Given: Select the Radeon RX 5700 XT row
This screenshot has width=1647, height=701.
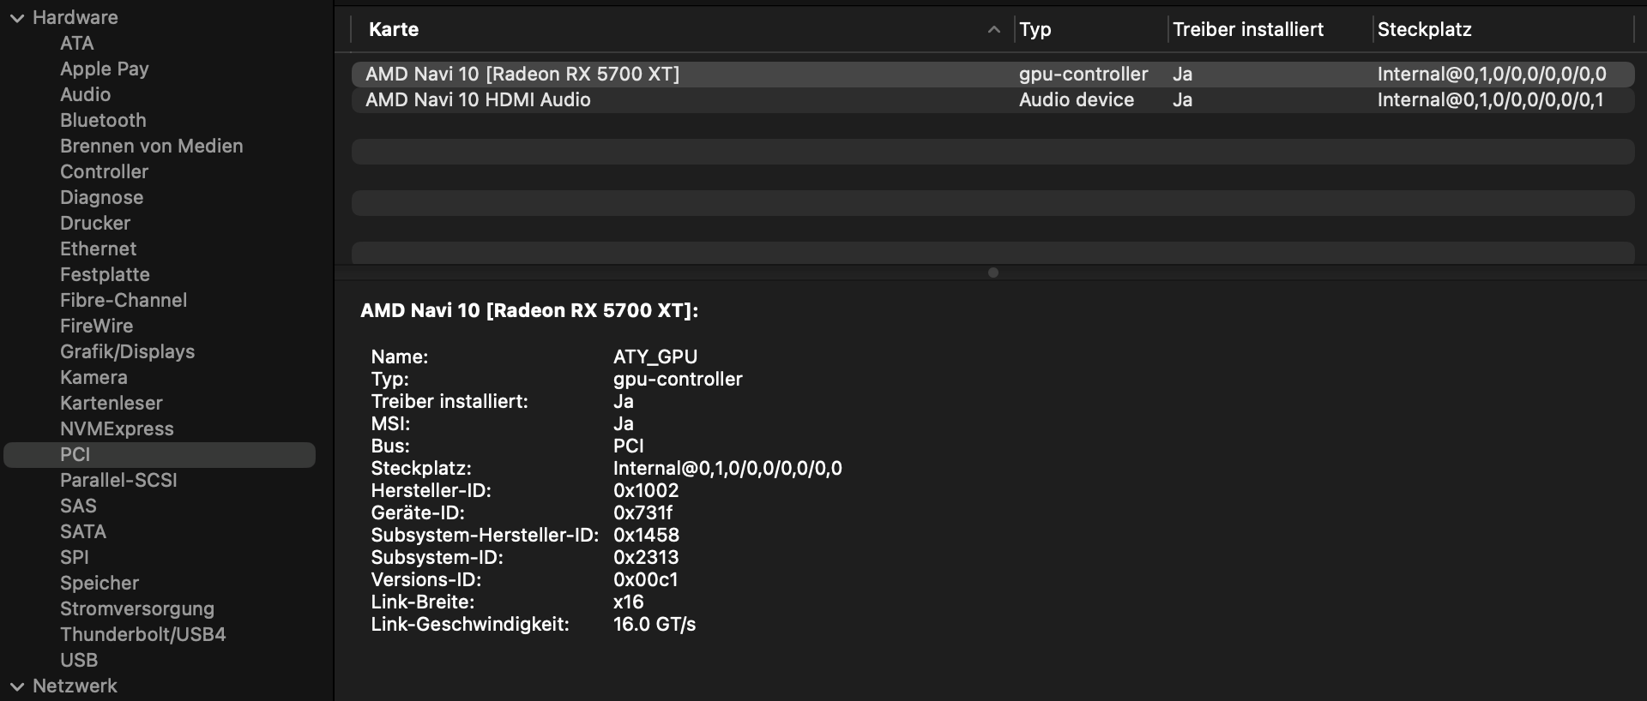Looking at the screenshot, I should [522, 75].
